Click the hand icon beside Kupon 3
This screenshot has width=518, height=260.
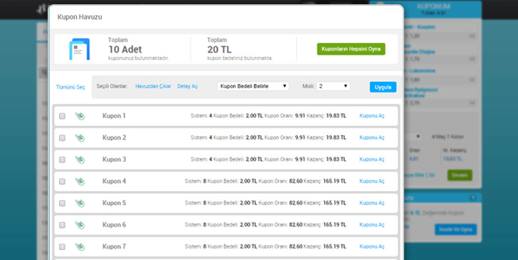coord(80,160)
